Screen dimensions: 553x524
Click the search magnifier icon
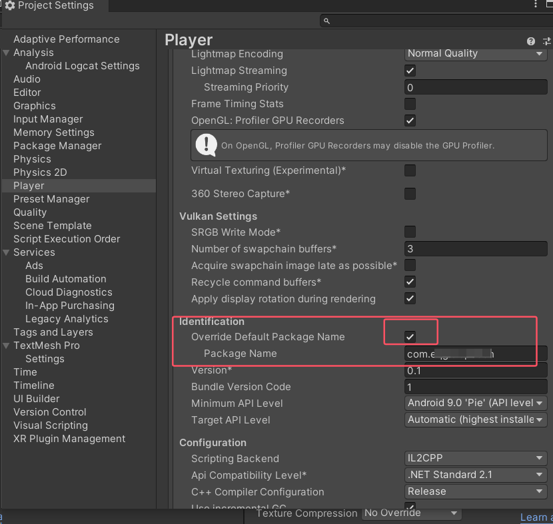[326, 21]
